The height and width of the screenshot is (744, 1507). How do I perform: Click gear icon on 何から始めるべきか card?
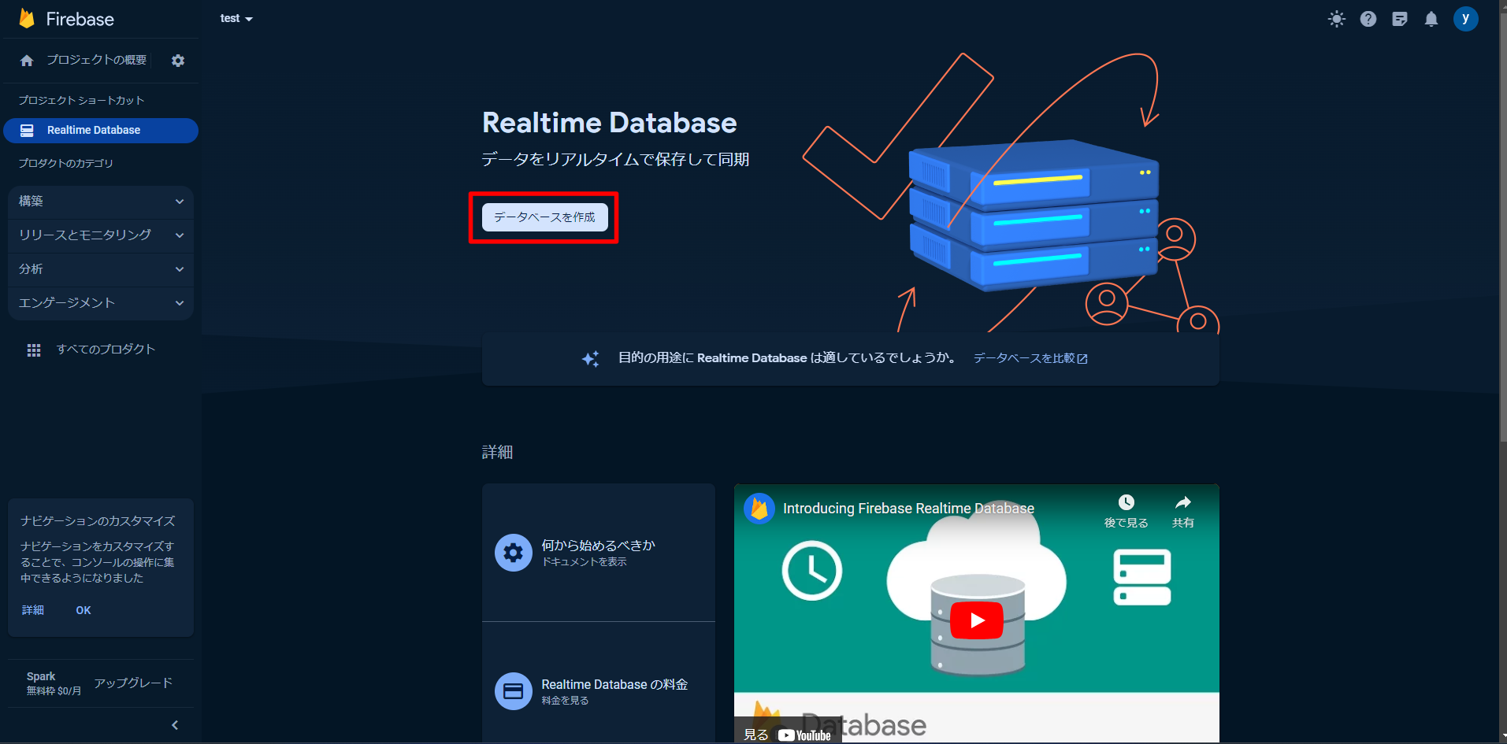tap(513, 552)
